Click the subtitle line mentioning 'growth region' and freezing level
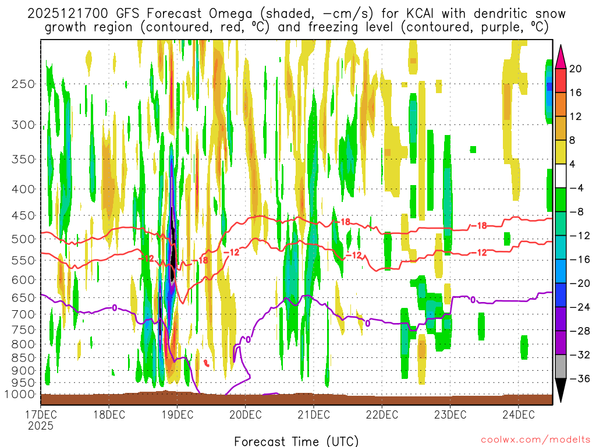The image size is (596, 447). click(x=296, y=27)
